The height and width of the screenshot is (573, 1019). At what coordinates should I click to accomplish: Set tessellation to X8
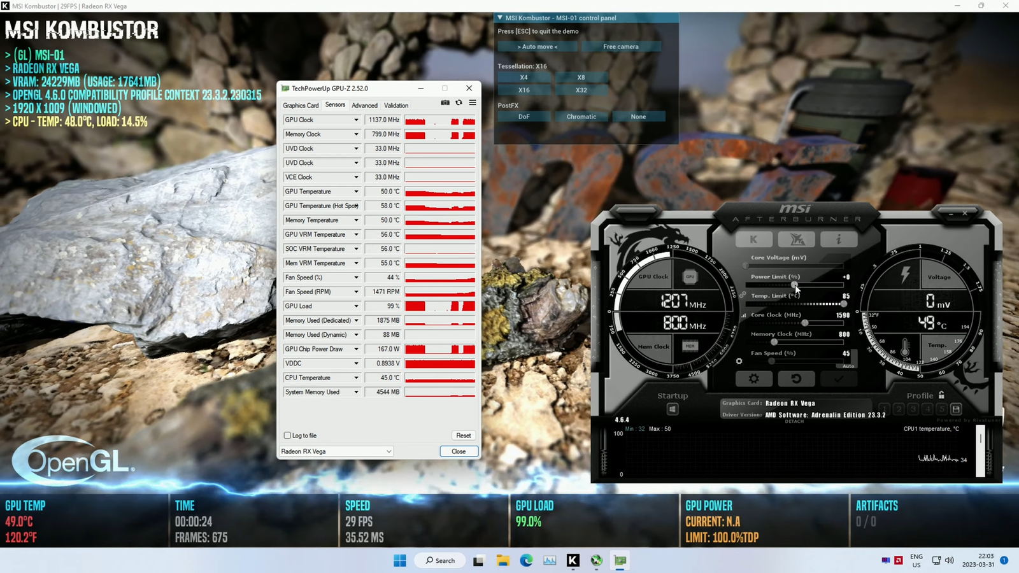click(x=581, y=78)
